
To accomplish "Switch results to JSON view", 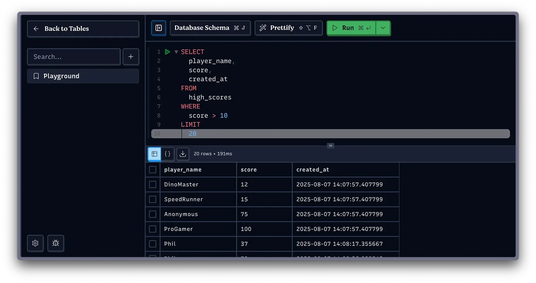I will [168, 154].
